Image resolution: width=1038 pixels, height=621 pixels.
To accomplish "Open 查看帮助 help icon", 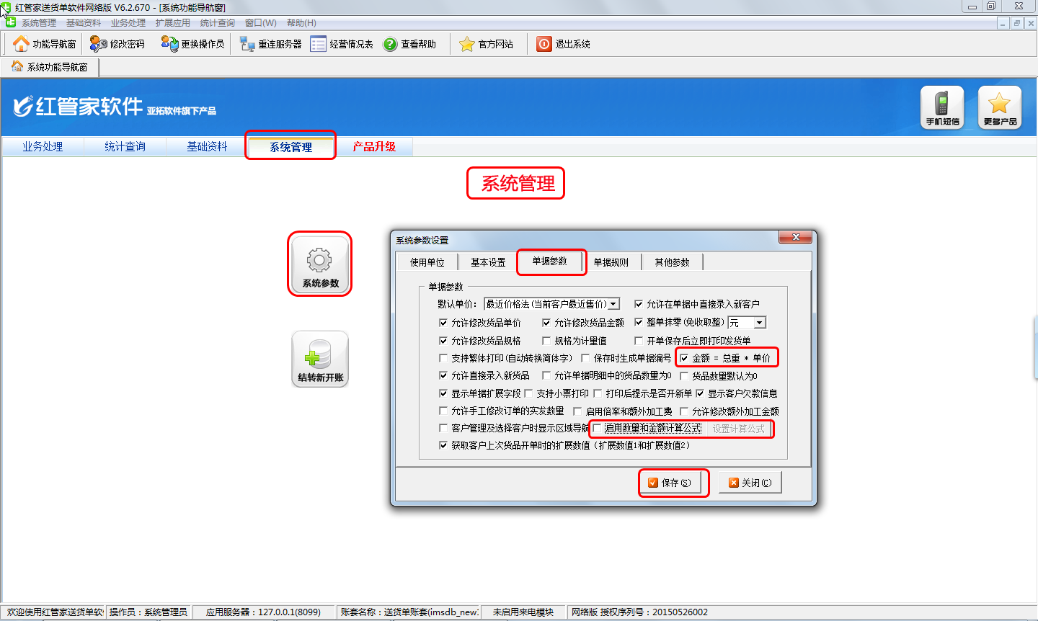I will [x=390, y=44].
